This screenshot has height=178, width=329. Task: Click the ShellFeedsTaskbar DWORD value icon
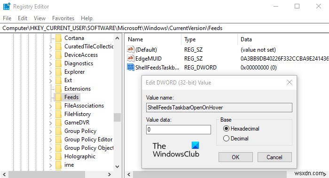[131, 67]
